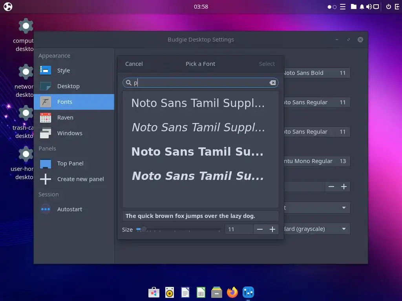Screen dimensions: 402x301
Task: Clear the font search field text
Action: pyautogui.click(x=272, y=83)
